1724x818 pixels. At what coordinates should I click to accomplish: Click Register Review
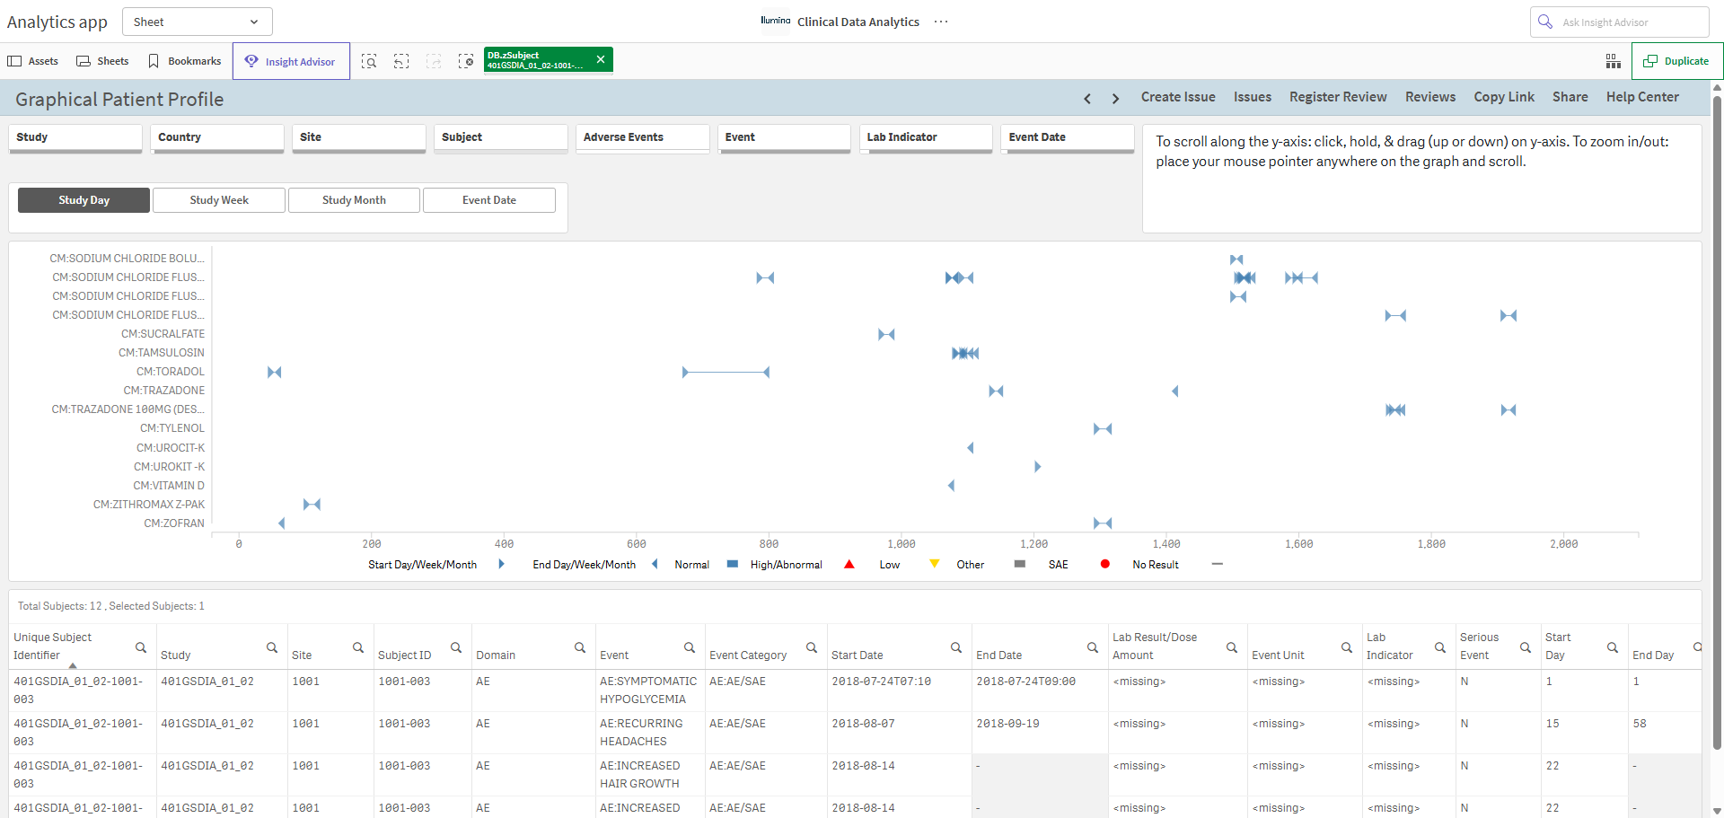point(1338,97)
